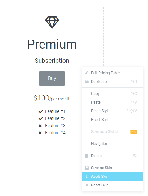The width and height of the screenshot is (148, 196).
Task: Click the pencil icon beside Edit Pricing Table
Action: click(x=87, y=73)
